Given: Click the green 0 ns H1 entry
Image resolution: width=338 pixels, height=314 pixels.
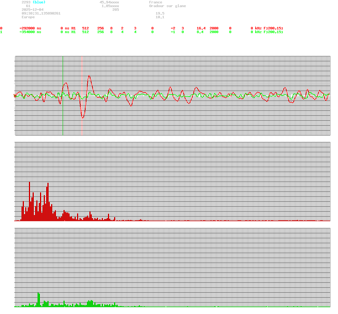Looking at the screenshot, I should tap(68, 32).
